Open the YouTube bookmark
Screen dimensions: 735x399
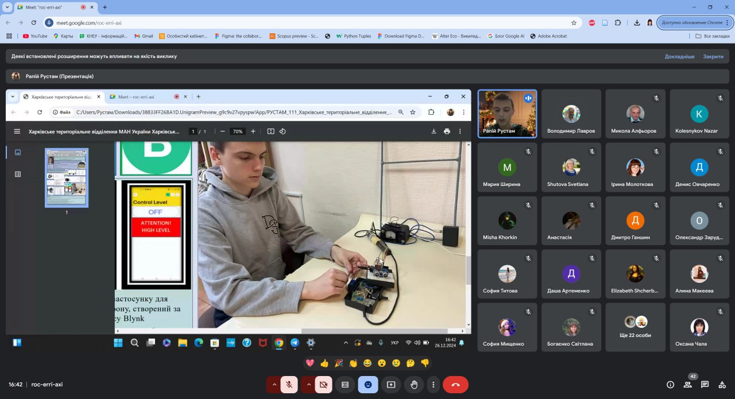tap(34, 36)
